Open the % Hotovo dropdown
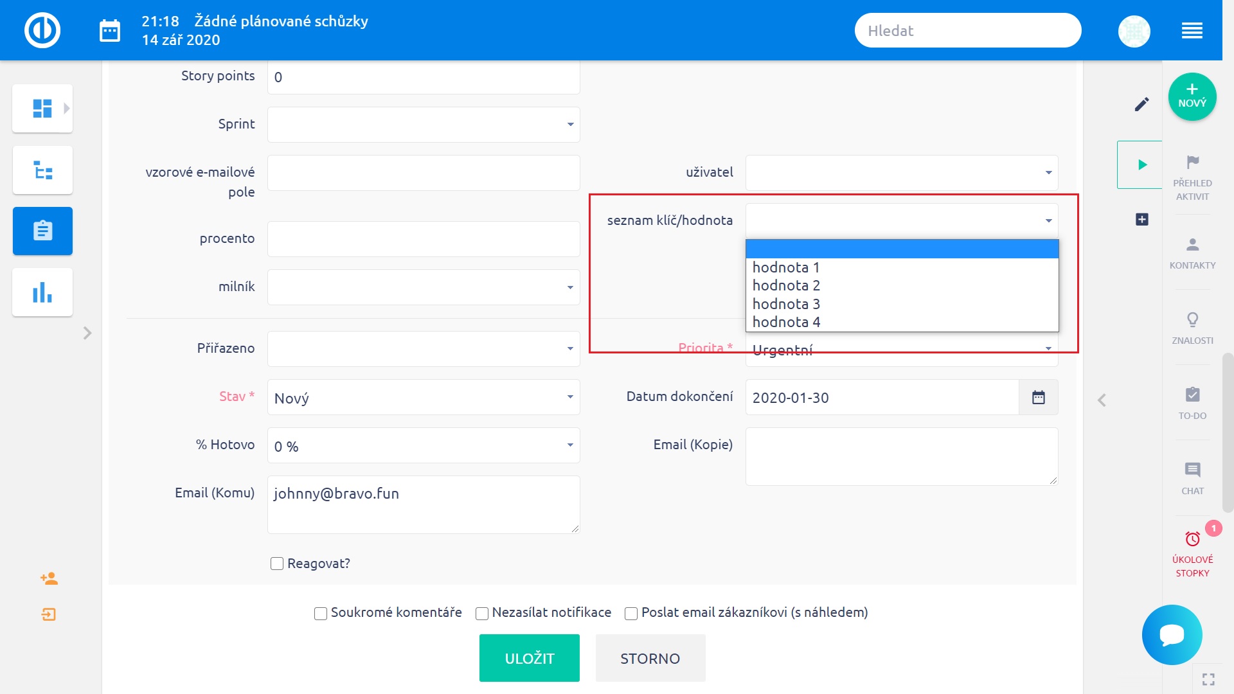Screen dimensions: 1234x694 424,446
